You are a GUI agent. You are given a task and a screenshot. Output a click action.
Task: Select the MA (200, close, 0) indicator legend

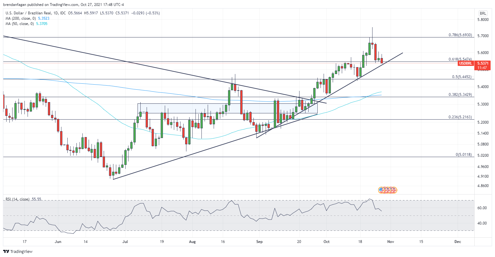tap(21, 18)
